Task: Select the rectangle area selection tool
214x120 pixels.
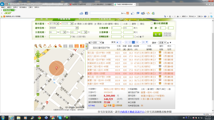Action: click(x=66, y=46)
